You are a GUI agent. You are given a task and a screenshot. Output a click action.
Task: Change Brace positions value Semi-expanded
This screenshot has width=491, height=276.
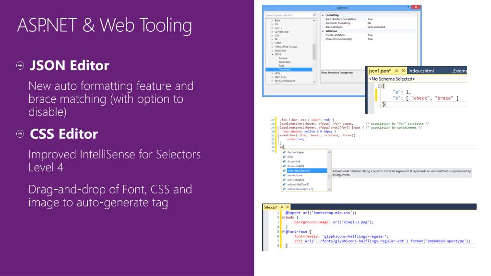pos(376,27)
